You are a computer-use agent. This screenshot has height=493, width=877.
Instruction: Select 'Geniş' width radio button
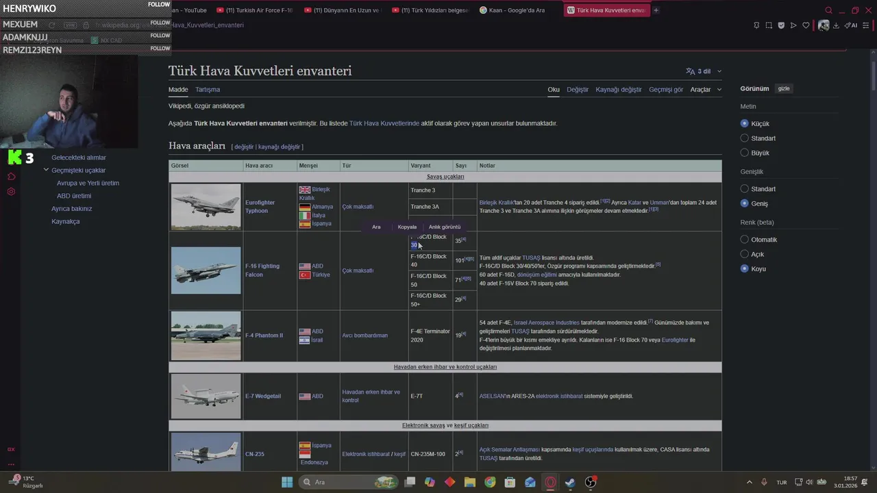(x=745, y=203)
